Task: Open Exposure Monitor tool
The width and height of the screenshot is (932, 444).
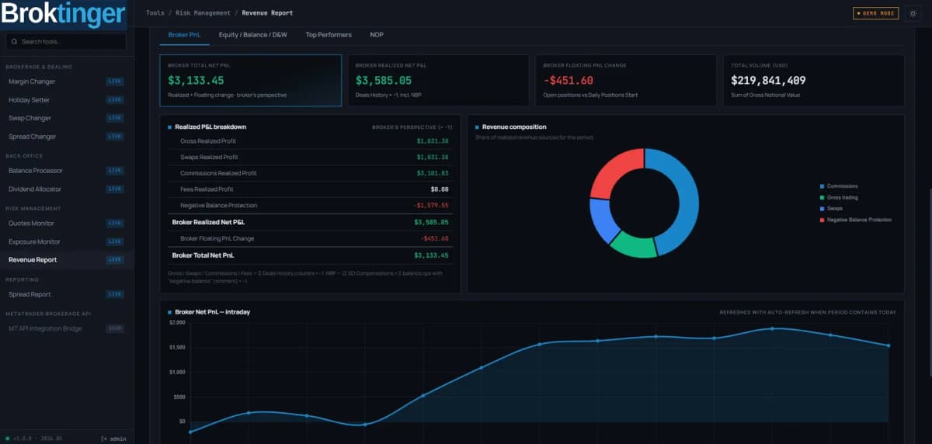Action: tap(66, 241)
